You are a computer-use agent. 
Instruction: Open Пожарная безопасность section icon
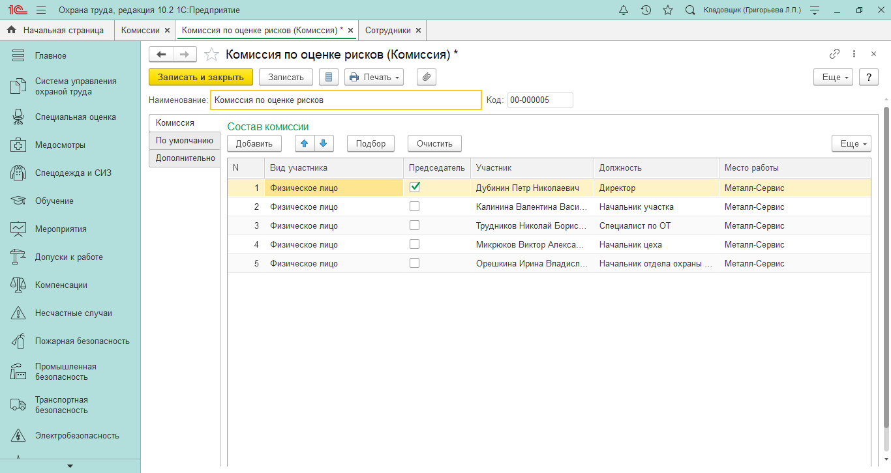pos(18,341)
